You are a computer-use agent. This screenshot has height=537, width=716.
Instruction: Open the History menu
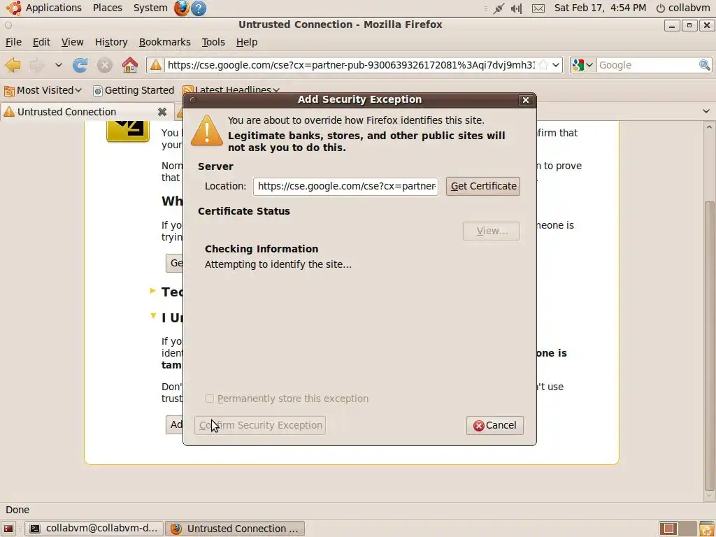click(x=111, y=42)
